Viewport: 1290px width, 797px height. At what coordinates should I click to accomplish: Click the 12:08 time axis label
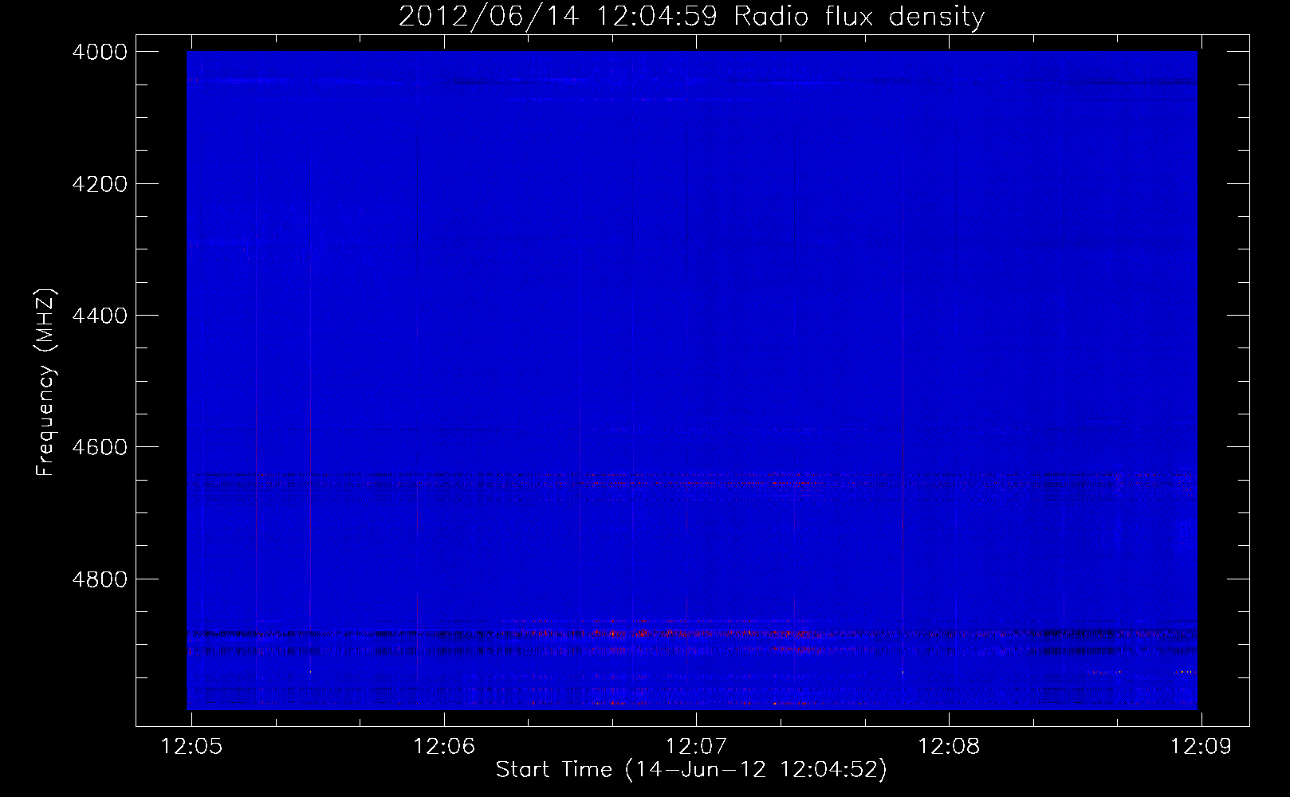click(x=949, y=746)
